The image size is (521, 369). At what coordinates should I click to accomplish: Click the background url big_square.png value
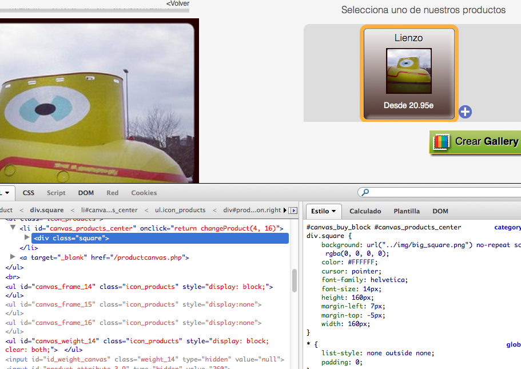coord(419,245)
